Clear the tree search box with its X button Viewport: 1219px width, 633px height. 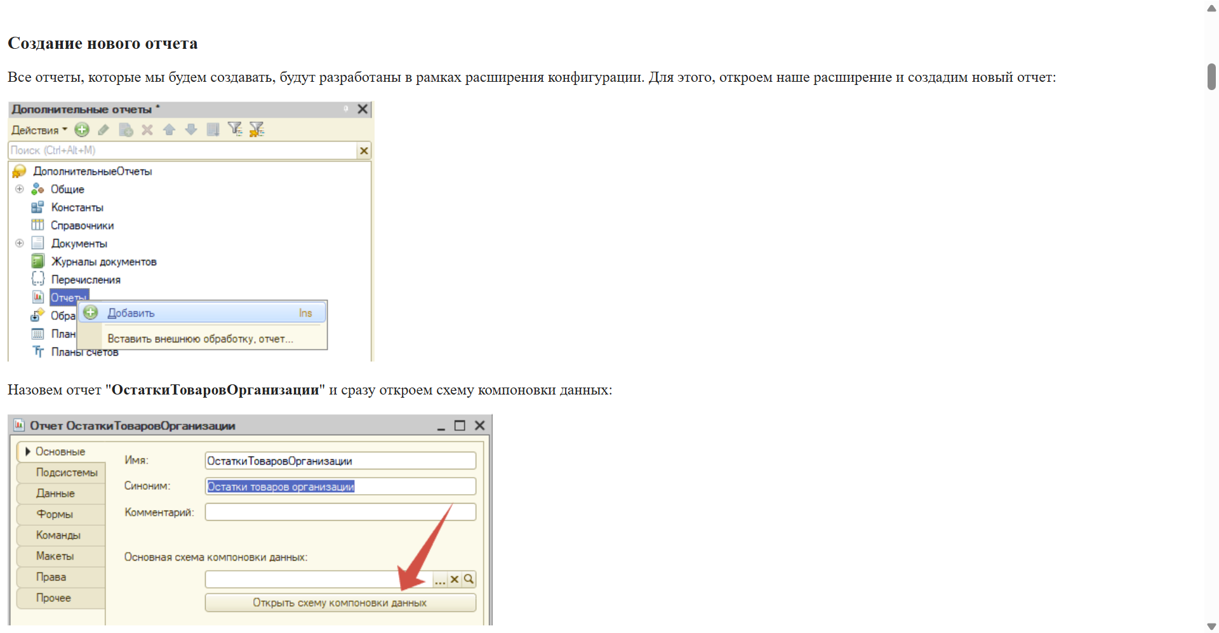[364, 151]
